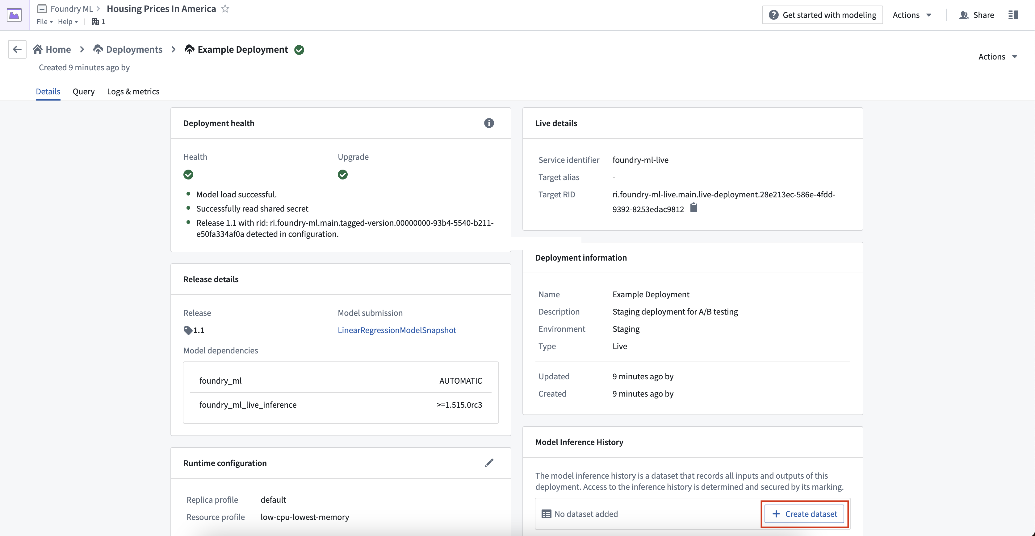The image size is (1035, 536).
Task: Click the Upgrade green checkmark icon
Action: [342, 175]
